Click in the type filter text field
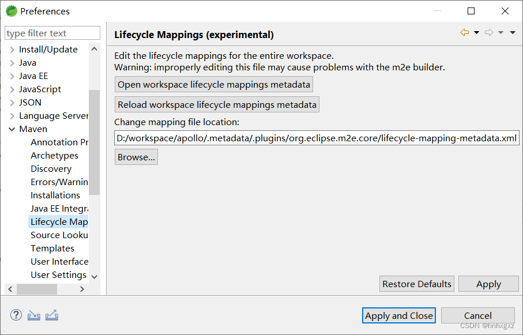Image resolution: width=523 pixels, height=335 pixels. coord(52,33)
